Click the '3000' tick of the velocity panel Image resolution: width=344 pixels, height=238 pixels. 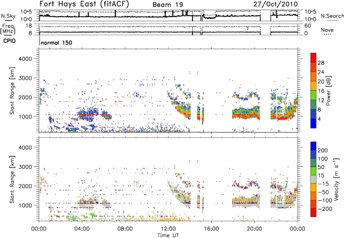25,167
